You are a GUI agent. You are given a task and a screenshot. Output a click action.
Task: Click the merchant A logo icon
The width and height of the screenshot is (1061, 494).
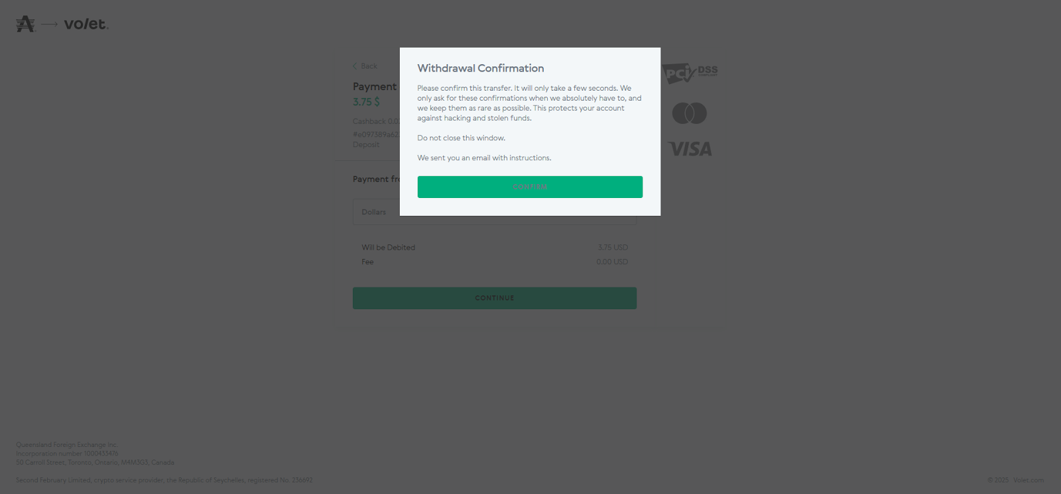tap(25, 24)
